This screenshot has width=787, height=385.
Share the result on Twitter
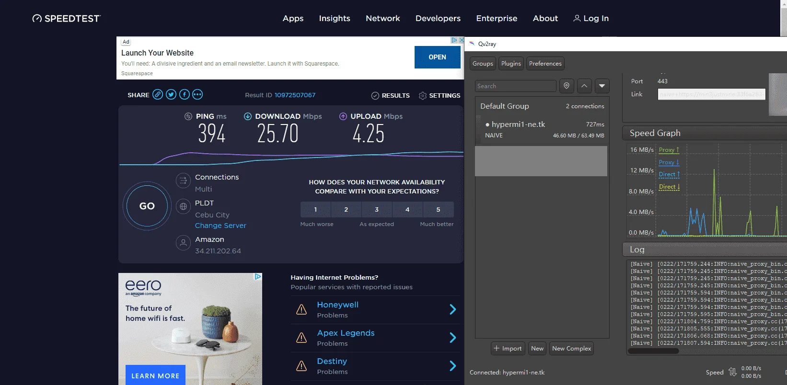pyautogui.click(x=171, y=94)
